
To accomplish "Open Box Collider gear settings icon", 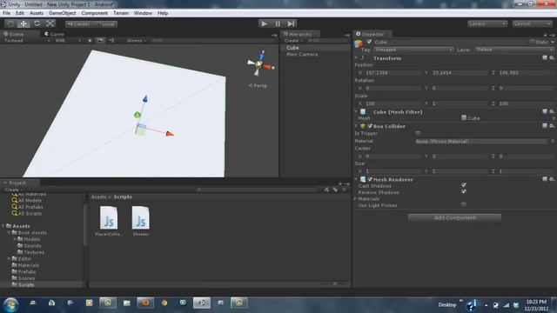I will click(x=552, y=126).
